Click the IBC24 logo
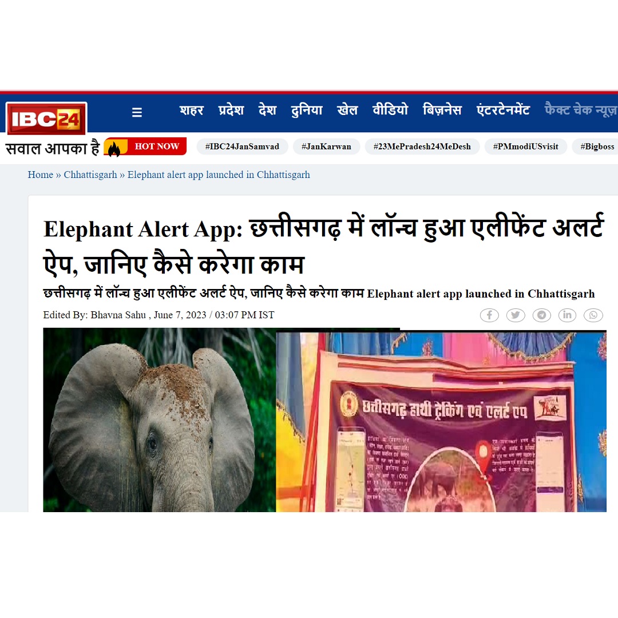The width and height of the screenshot is (618, 618). [x=46, y=118]
